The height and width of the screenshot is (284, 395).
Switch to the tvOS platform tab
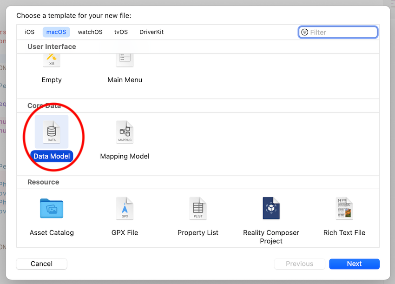[121, 32]
